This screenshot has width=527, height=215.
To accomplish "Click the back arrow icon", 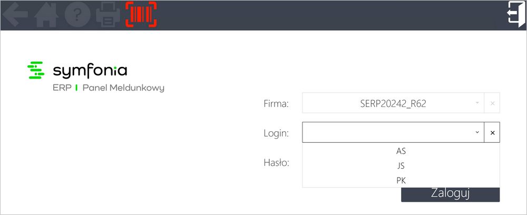I will click(15, 14).
